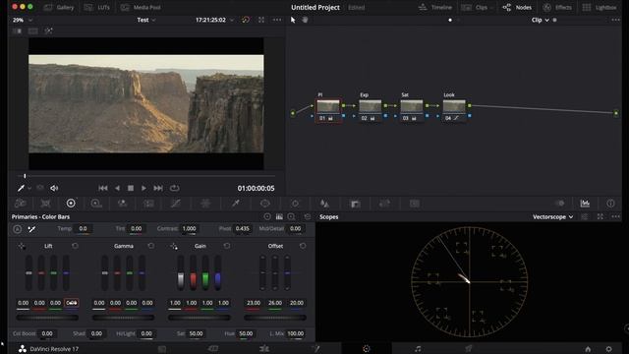Toggle the Clips thumbnail strip
629x354 pixels.
click(476, 7)
